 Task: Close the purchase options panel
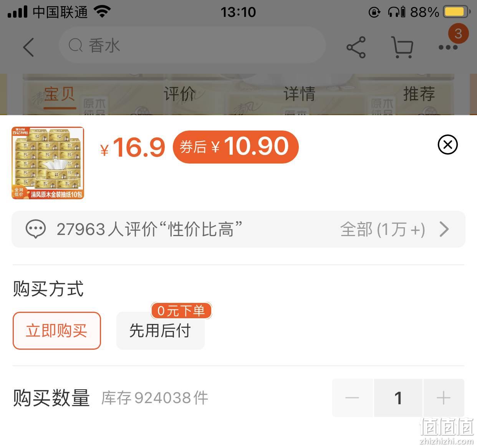pos(448,145)
